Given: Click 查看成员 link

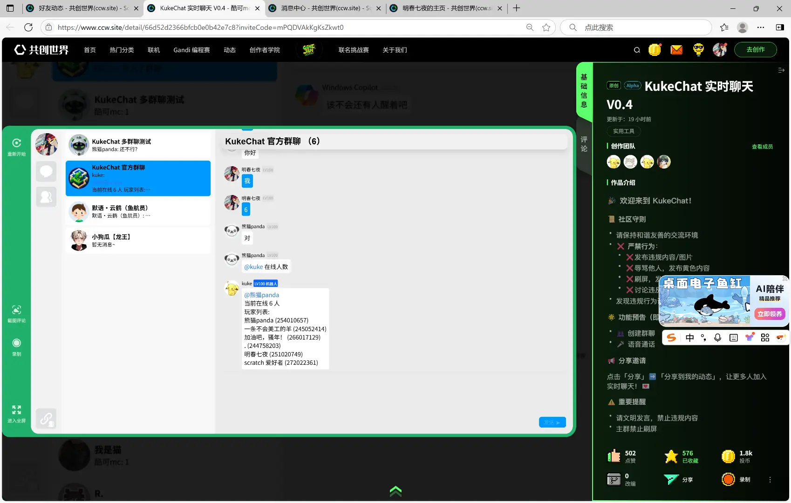Looking at the screenshot, I should 762,147.
